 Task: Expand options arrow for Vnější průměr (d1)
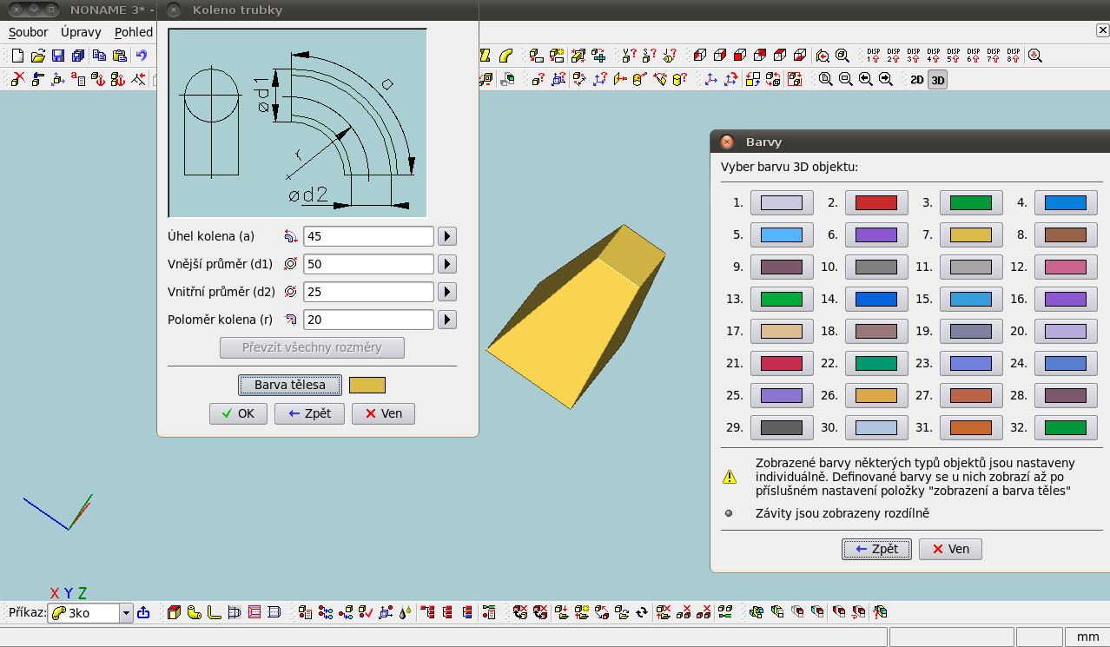446,264
